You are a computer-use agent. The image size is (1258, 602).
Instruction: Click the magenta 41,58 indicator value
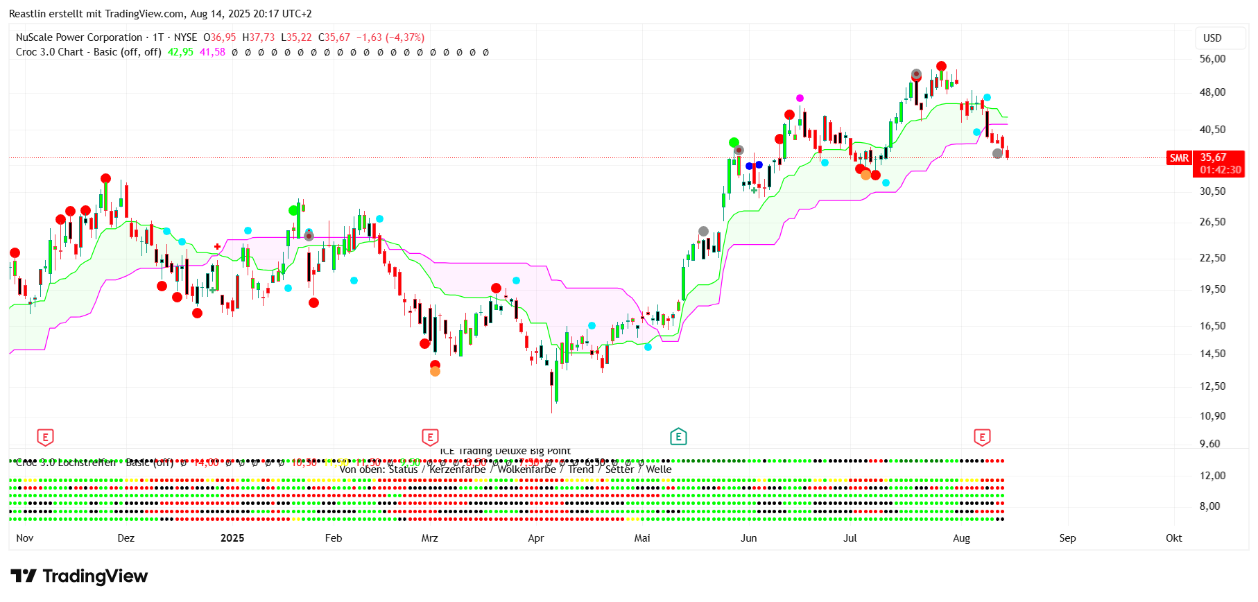coord(212,52)
